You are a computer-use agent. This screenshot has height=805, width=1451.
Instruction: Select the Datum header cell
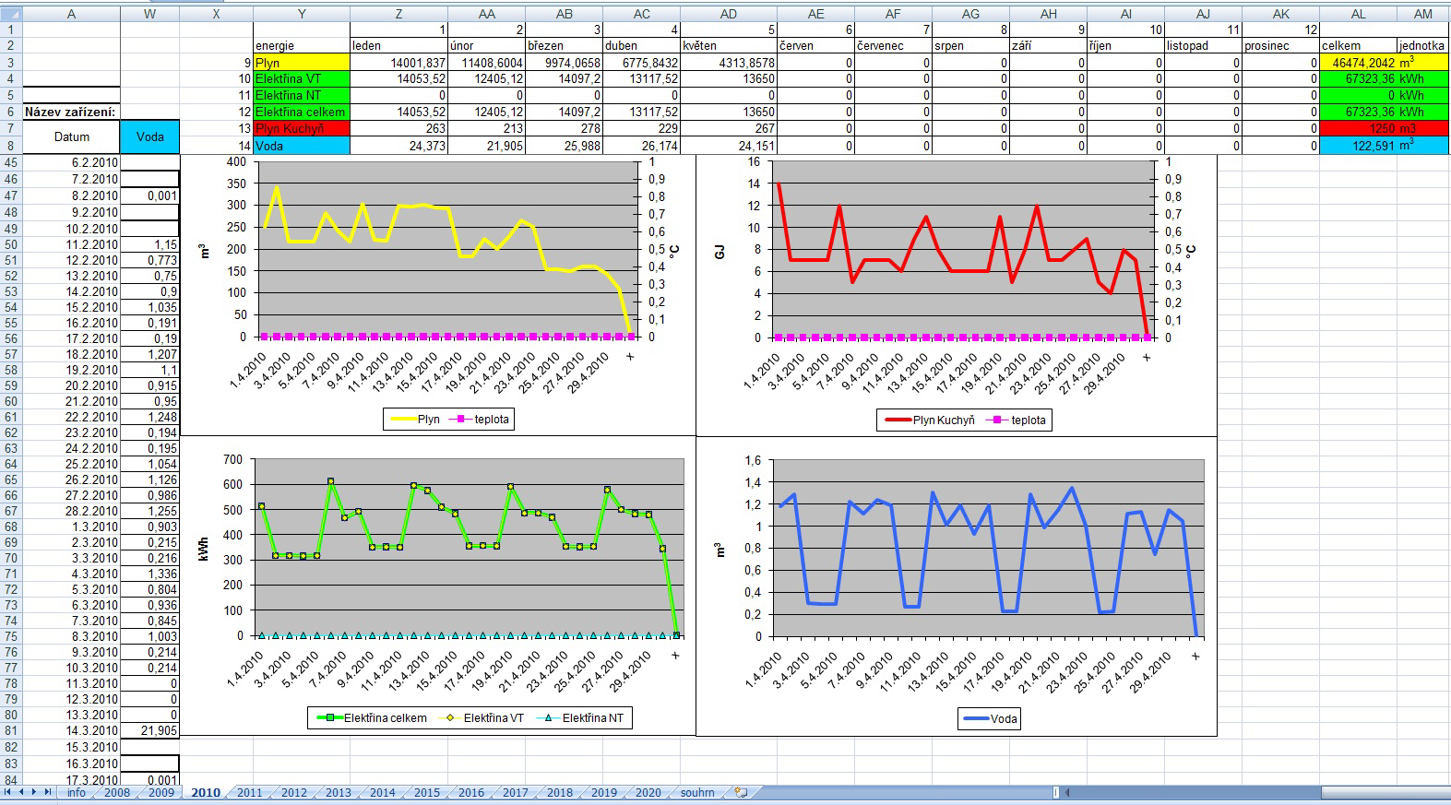[71, 136]
